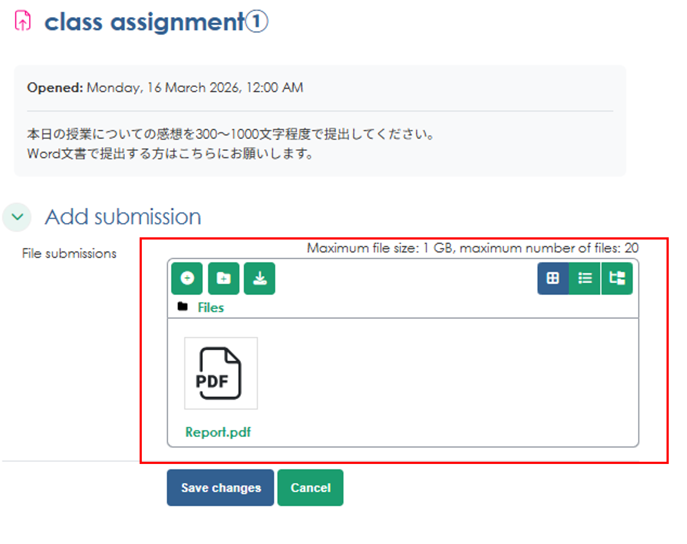Click the black folder icon beside Files
This screenshot has width=687, height=544.
(x=182, y=306)
